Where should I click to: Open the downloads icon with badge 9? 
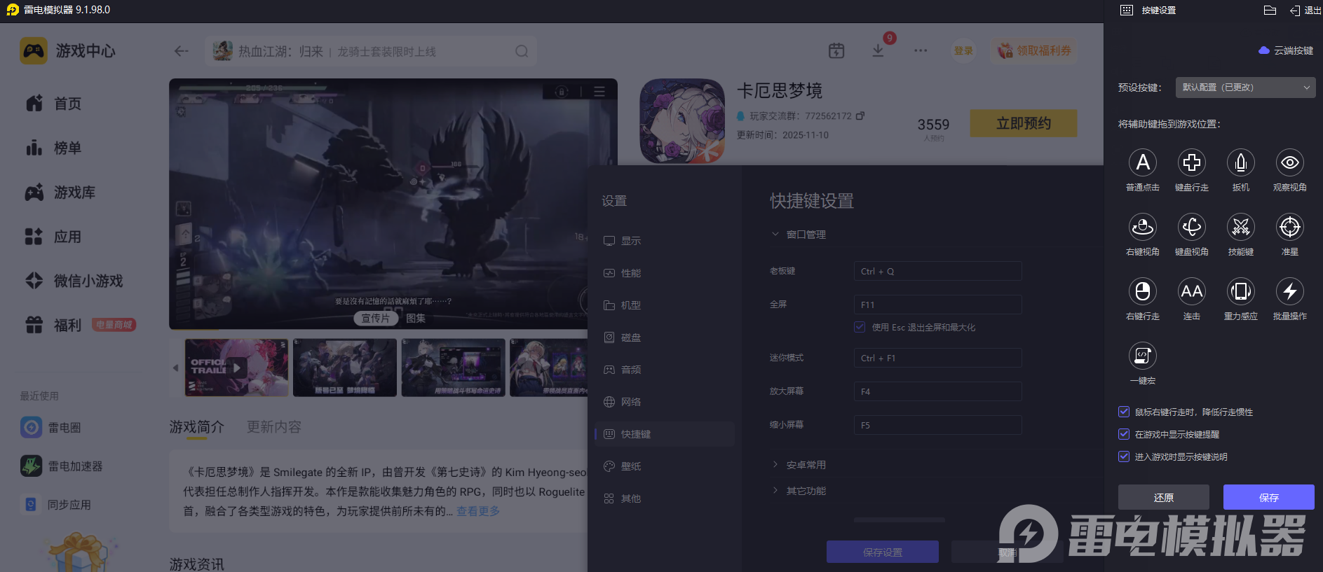[878, 50]
